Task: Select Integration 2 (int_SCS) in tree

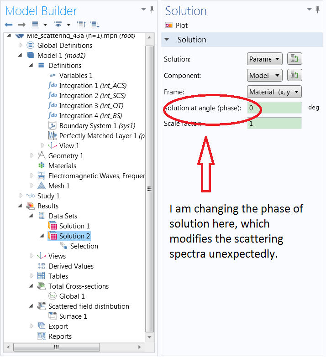Action: 92,96
